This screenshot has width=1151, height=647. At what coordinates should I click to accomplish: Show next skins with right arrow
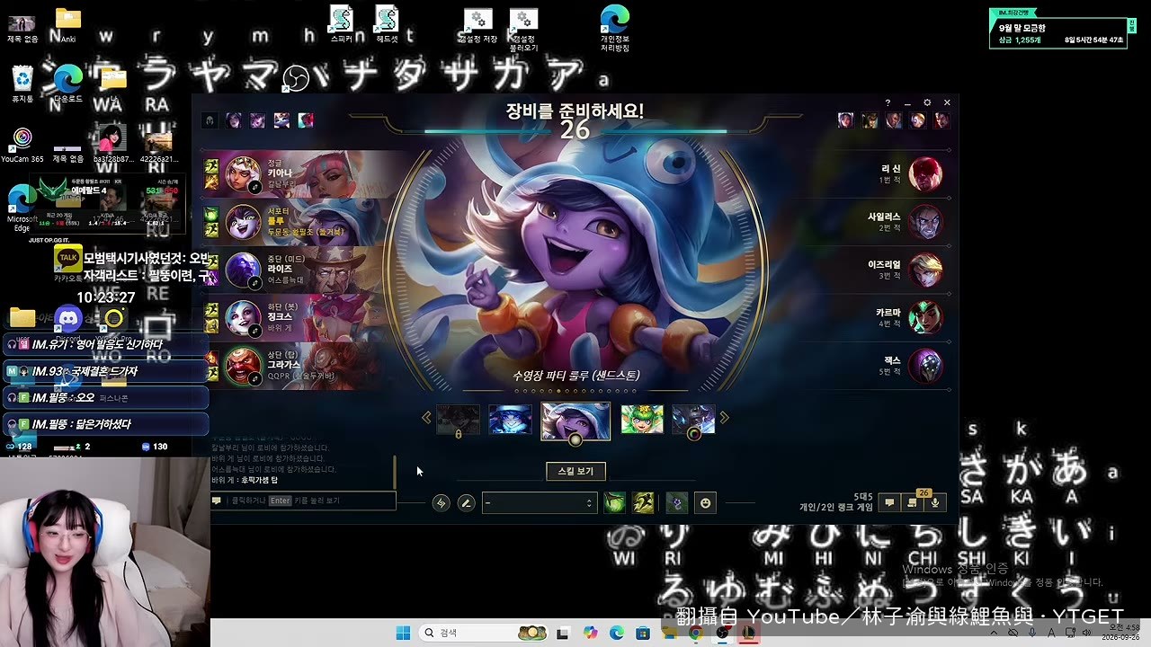[x=724, y=418]
